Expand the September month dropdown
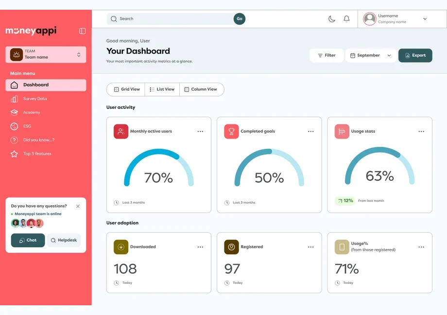Viewport: 447px width, 315px height. (x=371, y=55)
